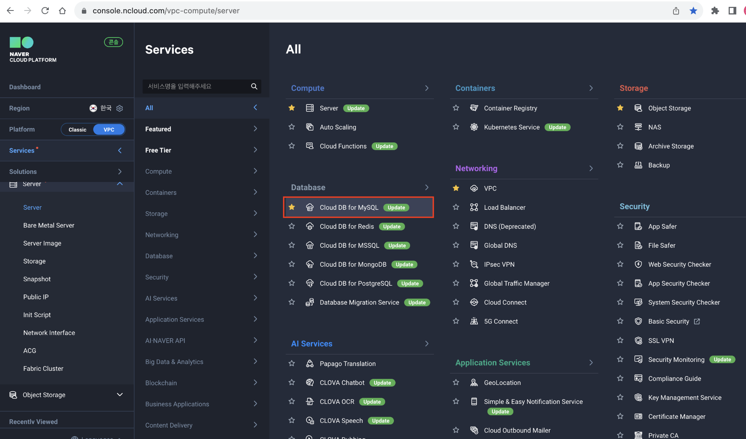Click the IPsec VPN icon
Image resolution: width=746 pixels, height=439 pixels.
pos(474,264)
